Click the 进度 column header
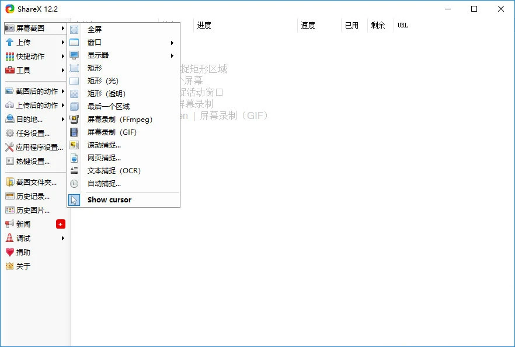Screen dimensions: 515x347 245,25
